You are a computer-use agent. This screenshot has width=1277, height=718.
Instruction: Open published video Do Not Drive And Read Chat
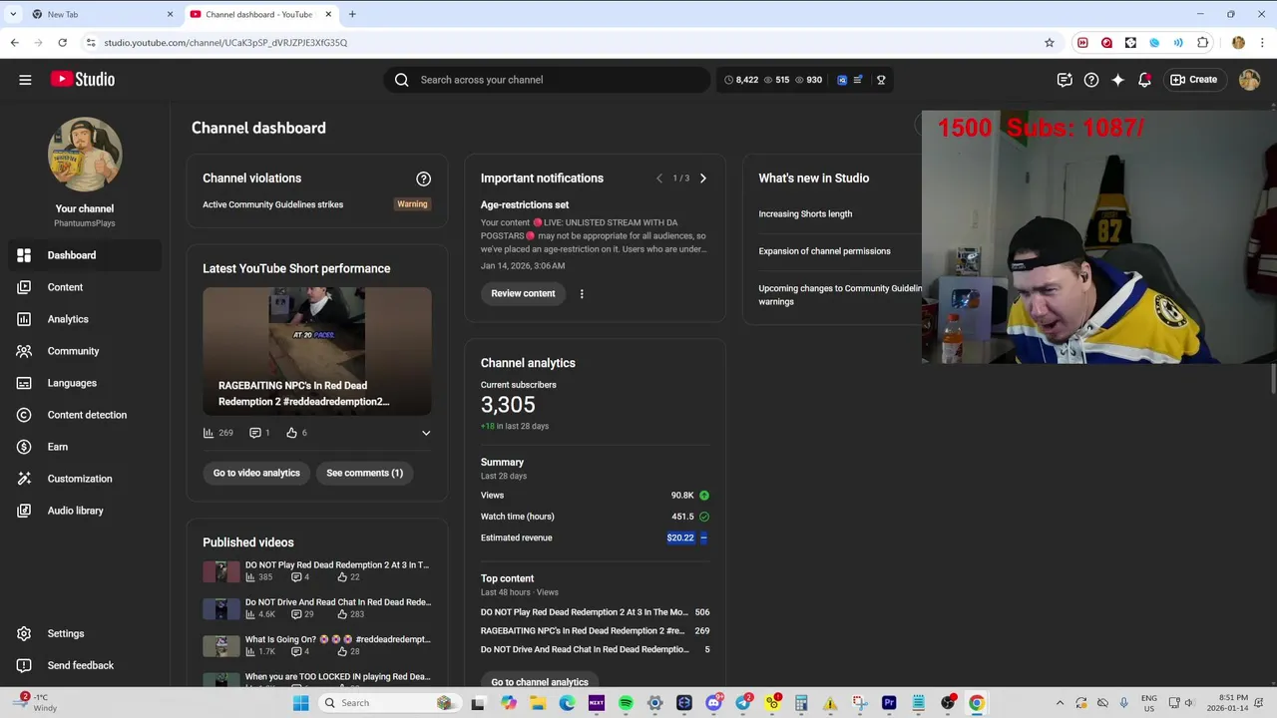317,608
